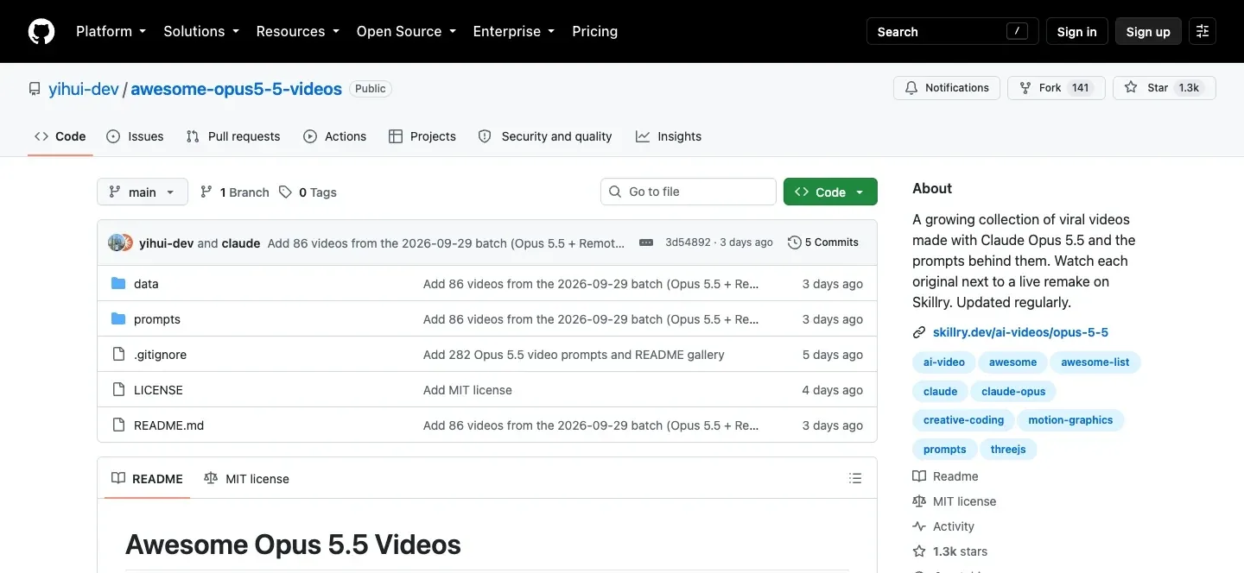Click the star icon on Star button
The width and height of the screenshot is (1244, 573).
point(1131,88)
